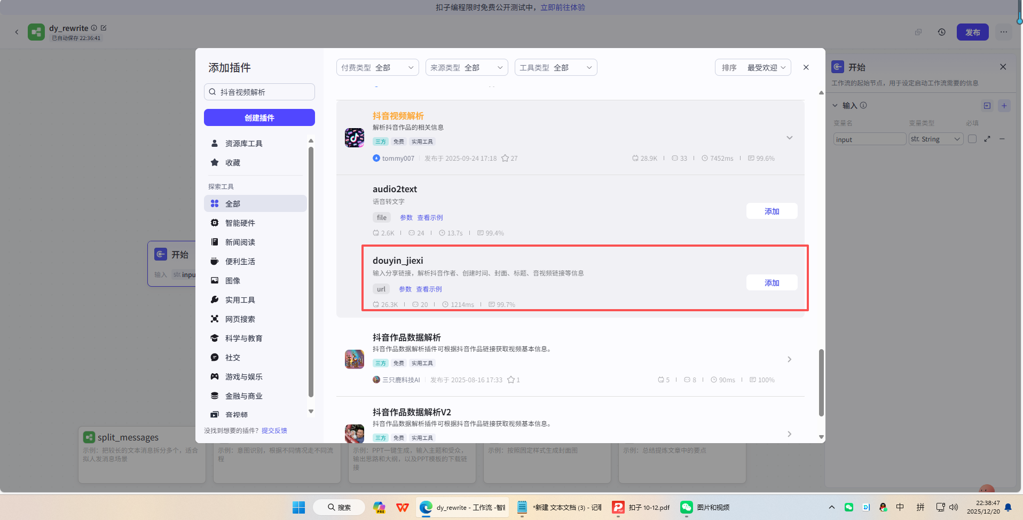This screenshot has height=520, width=1023.
Task: Add the douyin_jiexi tool
Action: [772, 282]
